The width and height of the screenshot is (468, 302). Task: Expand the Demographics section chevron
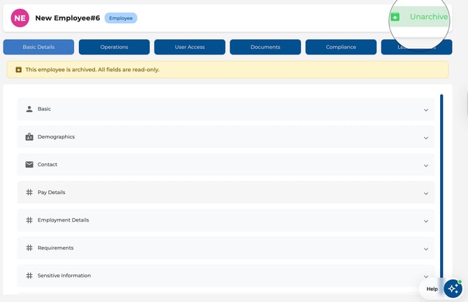pos(426,138)
